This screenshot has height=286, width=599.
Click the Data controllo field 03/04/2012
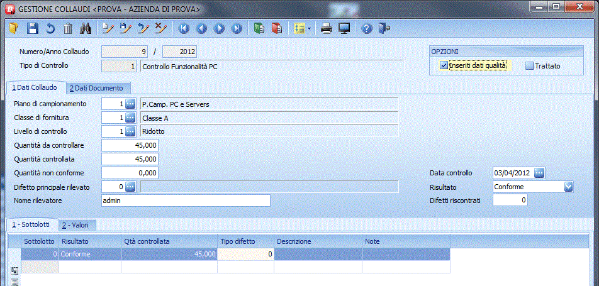coord(513,173)
